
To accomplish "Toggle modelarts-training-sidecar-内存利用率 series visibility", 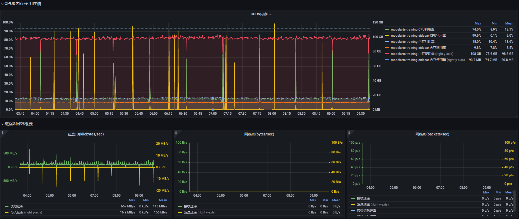I will (x=418, y=48).
